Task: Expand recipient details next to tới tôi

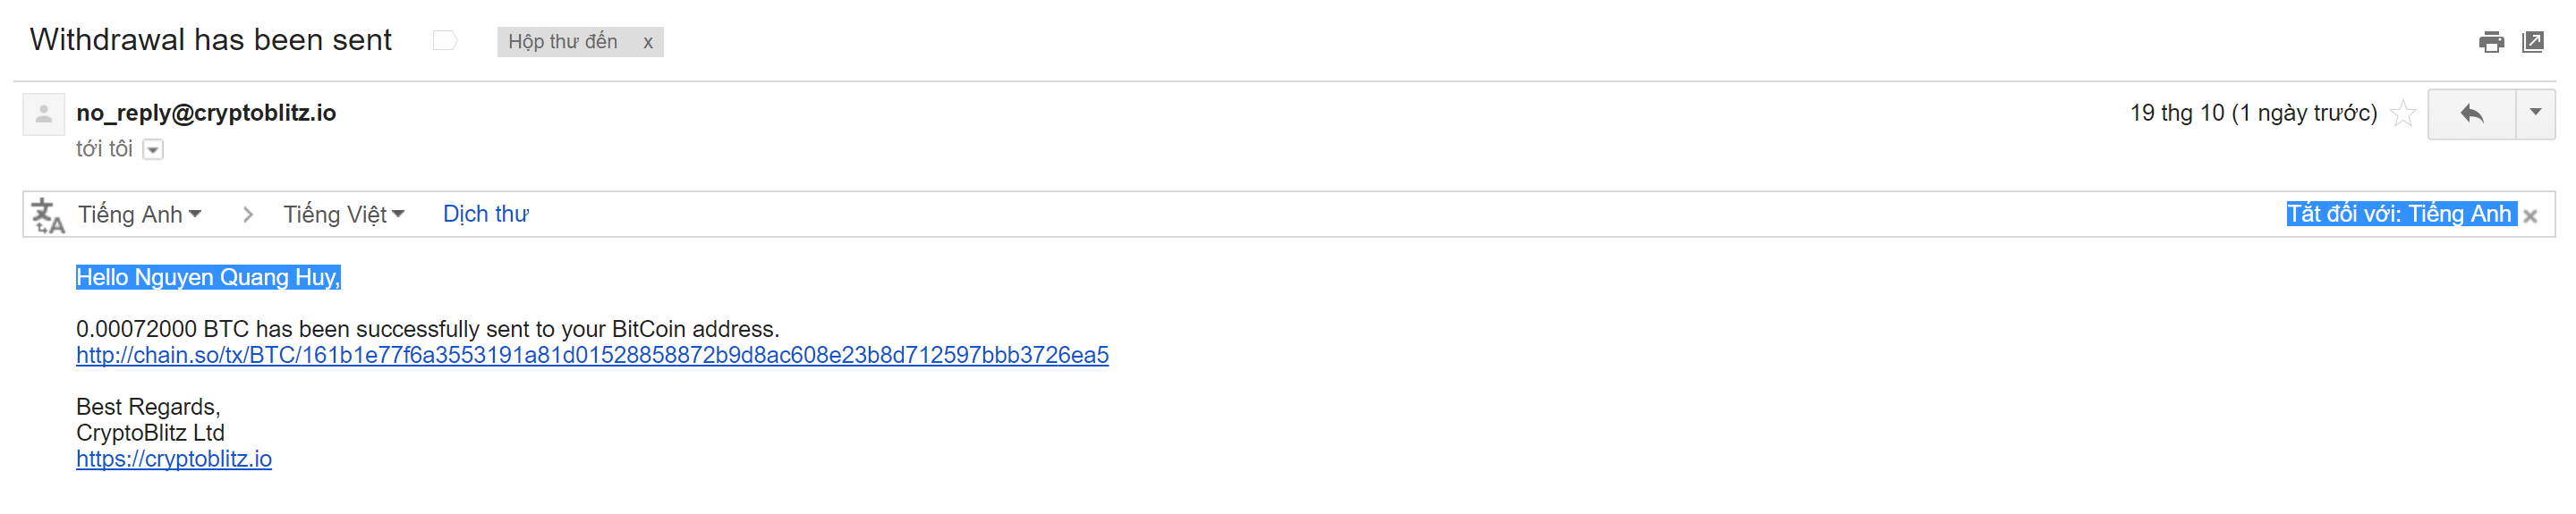Action: tap(153, 150)
